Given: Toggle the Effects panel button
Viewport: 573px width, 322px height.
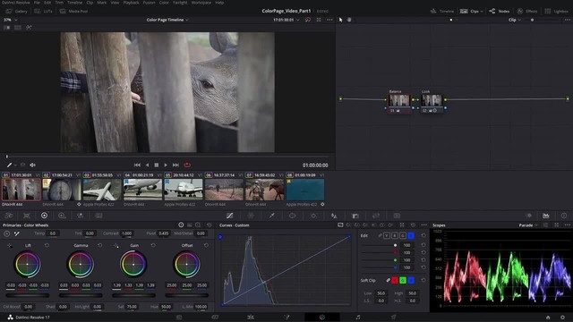Looking at the screenshot, I should [527, 12].
